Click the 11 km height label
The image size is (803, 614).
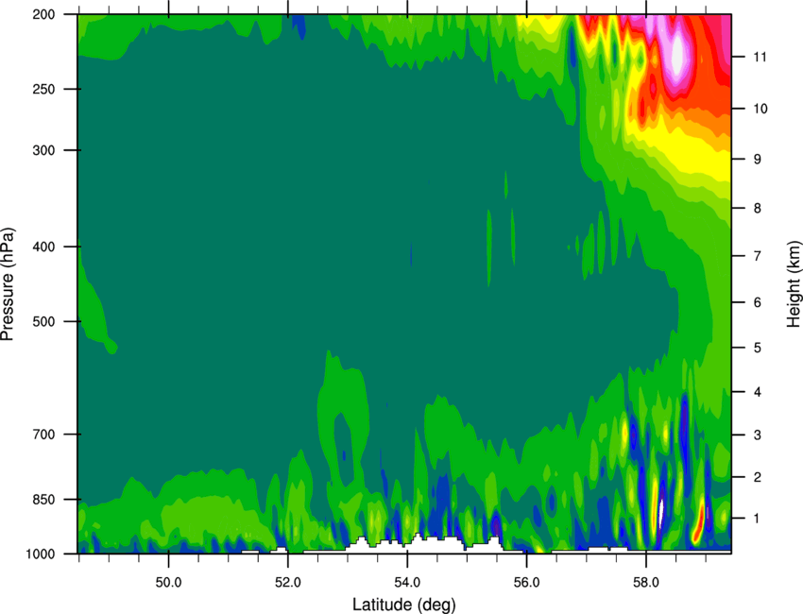(x=760, y=57)
